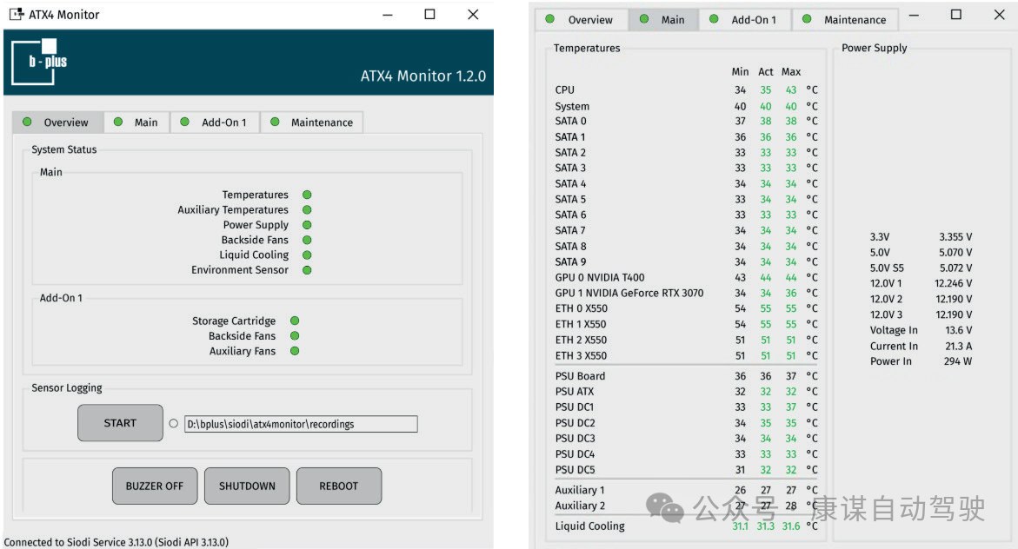
Task: Toggle the sensor logging radio indicator
Action: coord(173,423)
